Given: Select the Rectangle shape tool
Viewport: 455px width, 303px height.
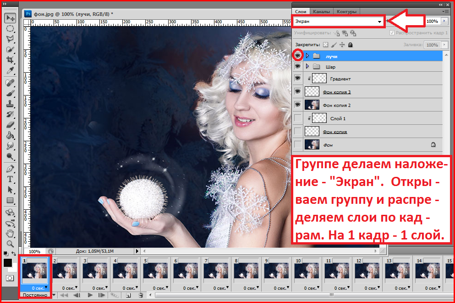Looking at the screenshot, I should coord(10,200).
